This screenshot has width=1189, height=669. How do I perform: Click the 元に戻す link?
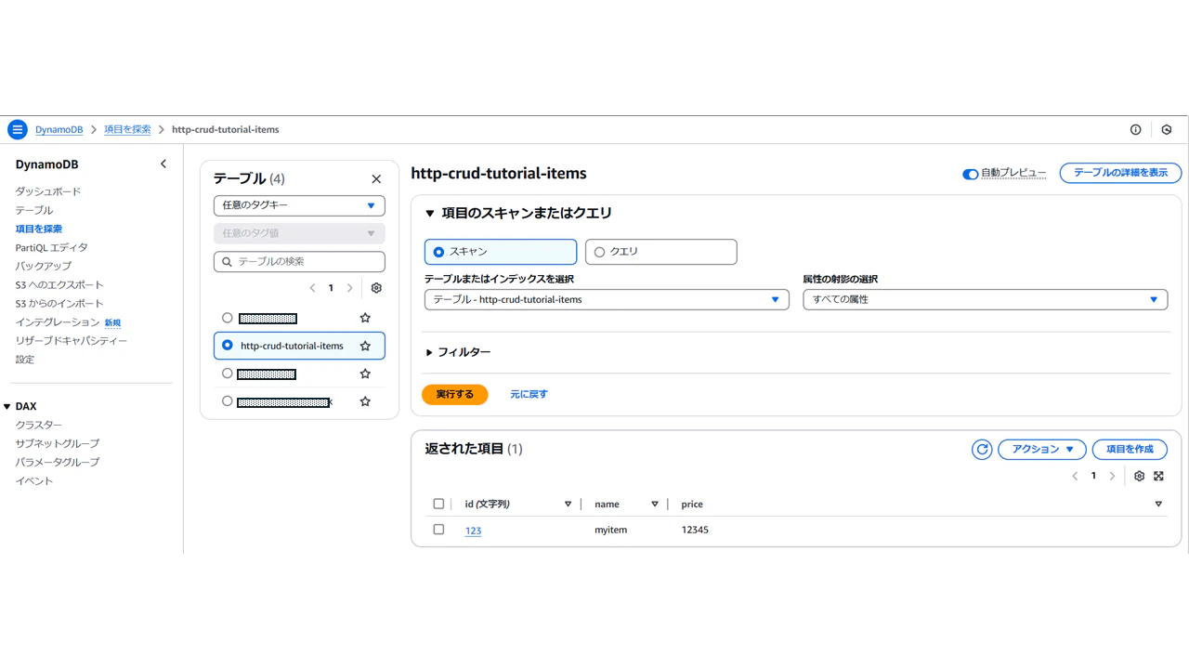pos(529,395)
